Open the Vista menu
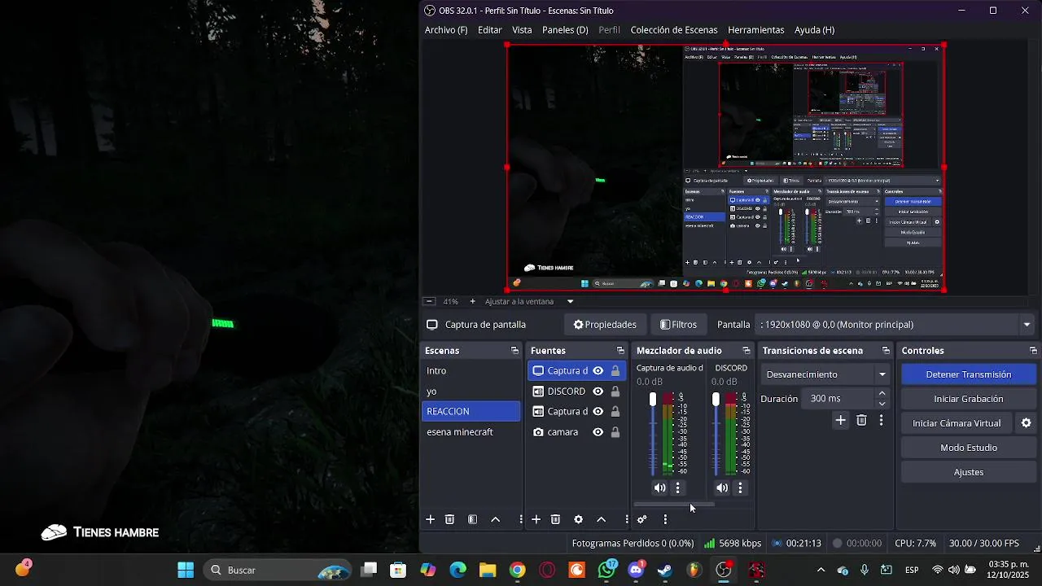1042x586 pixels. (x=522, y=30)
